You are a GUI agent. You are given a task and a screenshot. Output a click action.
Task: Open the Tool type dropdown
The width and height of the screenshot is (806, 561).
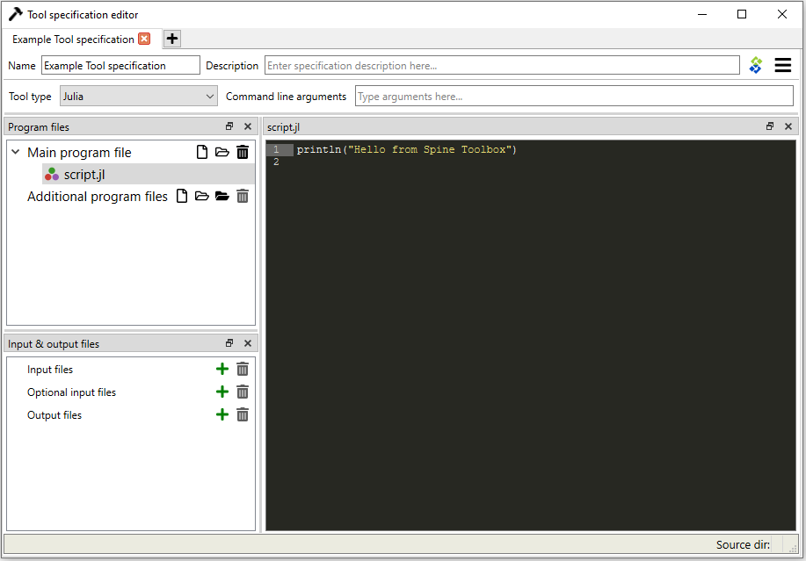[x=138, y=96]
